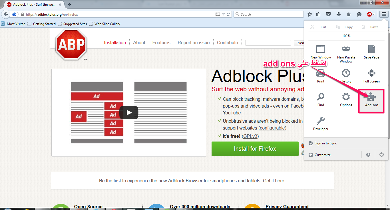The height and width of the screenshot is (210, 390).
Task: Click the Install for Firefox button
Action: coord(255,149)
